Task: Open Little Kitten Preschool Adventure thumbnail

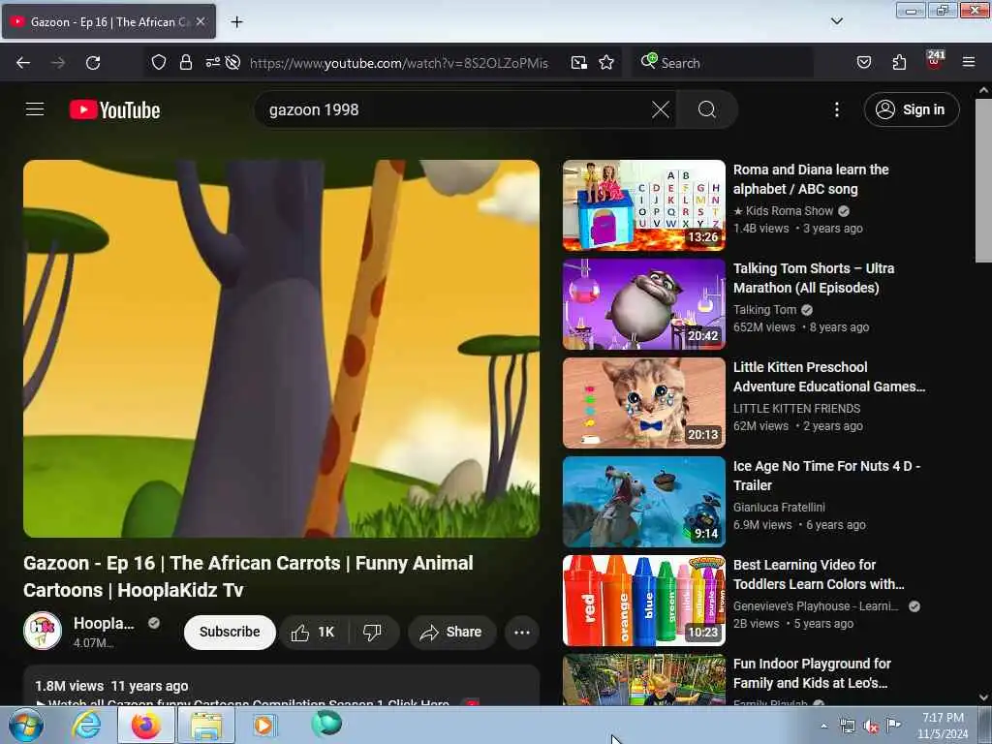Action: (643, 403)
